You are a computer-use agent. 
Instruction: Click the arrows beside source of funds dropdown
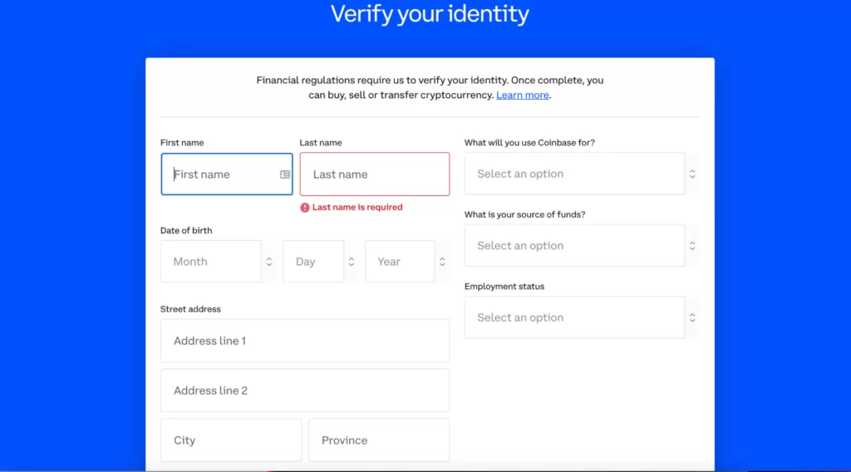click(x=692, y=246)
